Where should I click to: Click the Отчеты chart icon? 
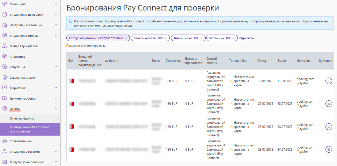tap(5, 109)
